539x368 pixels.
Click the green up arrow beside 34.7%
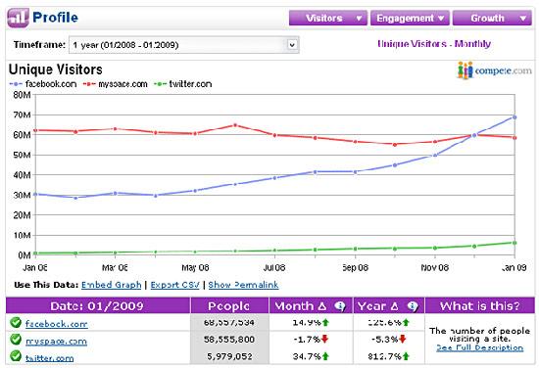click(325, 356)
